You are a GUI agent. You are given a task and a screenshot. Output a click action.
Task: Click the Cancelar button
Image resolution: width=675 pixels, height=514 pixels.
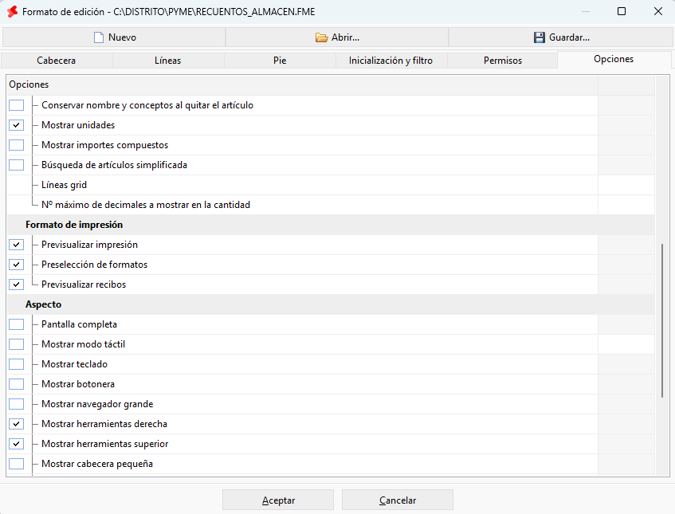click(398, 500)
